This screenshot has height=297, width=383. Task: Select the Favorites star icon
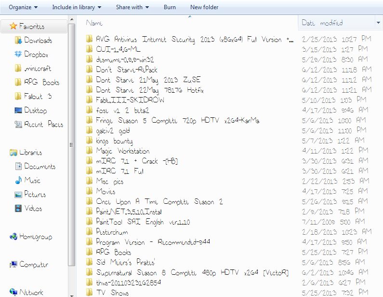pyautogui.click(x=13, y=26)
